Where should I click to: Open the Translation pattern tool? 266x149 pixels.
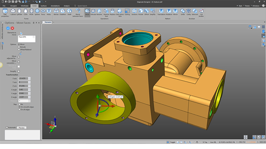[x=161, y=12]
